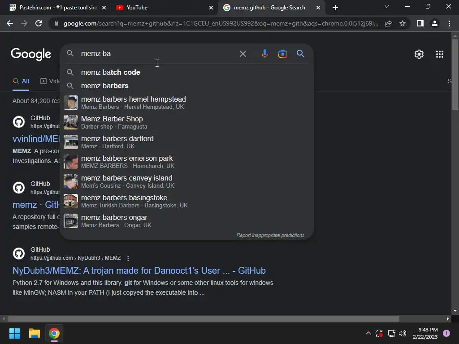Click thumbnail for memz barbers basingstoke
Image resolution: width=459 pixels, height=344 pixels.
71,201
